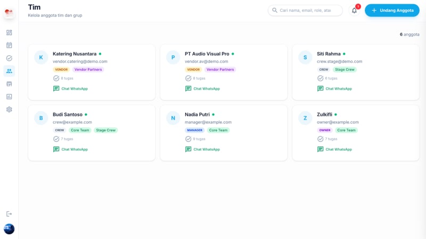Image resolution: width=426 pixels, height=239 pixels.
Task: Click the app logo at top of sidebar
Action: click(9, 12)
